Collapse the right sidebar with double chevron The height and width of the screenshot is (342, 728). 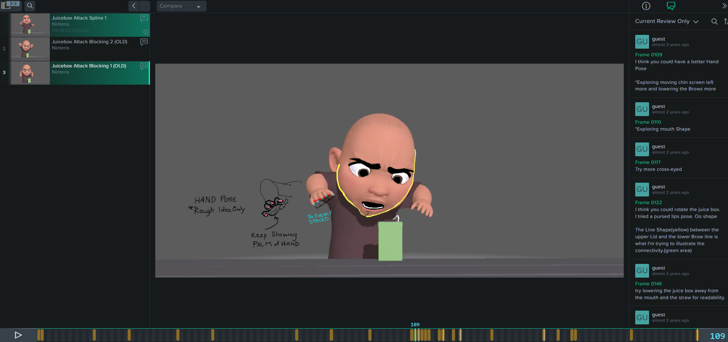[724, 6]
